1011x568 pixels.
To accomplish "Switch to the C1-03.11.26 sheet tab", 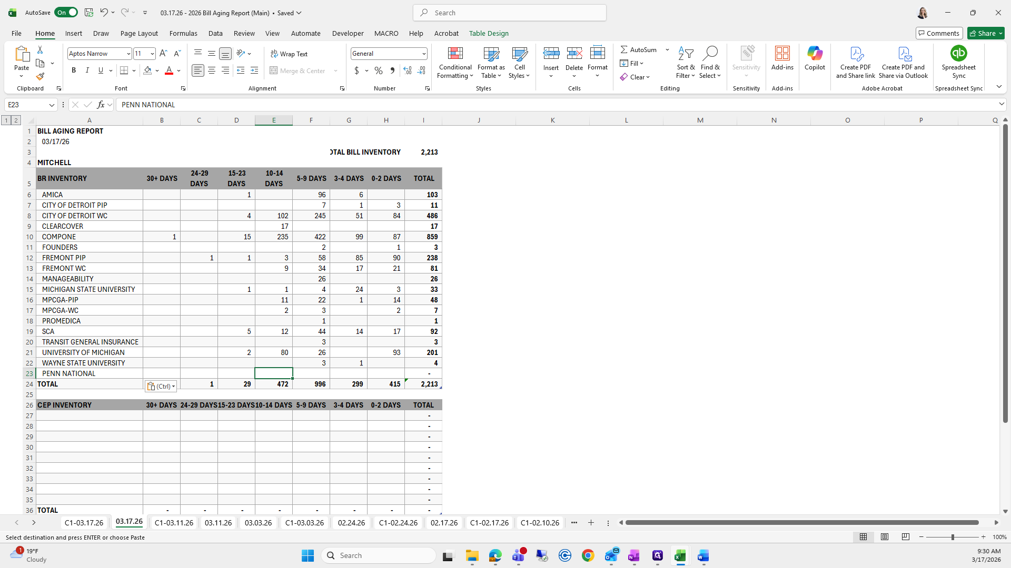I will tap(174, 522).
